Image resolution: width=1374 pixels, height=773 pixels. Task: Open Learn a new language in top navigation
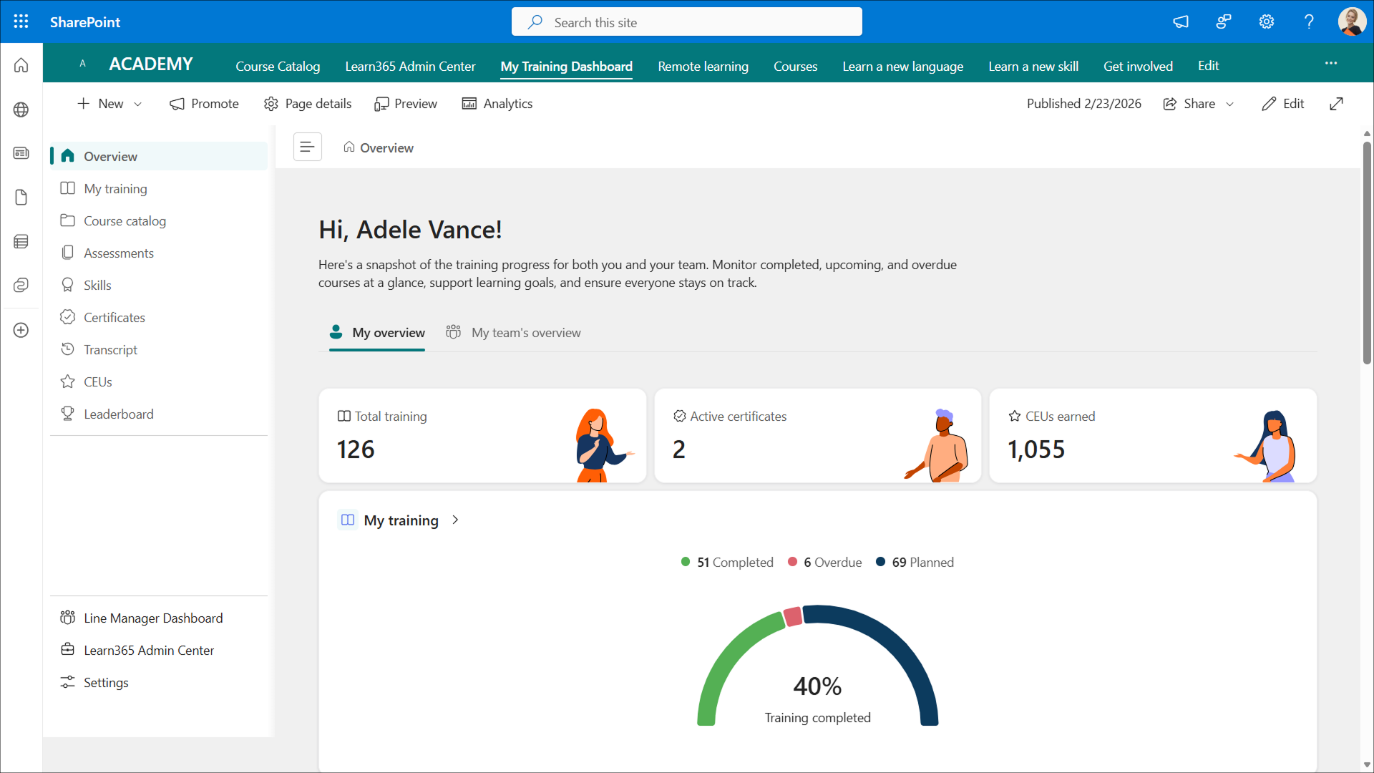902,66
